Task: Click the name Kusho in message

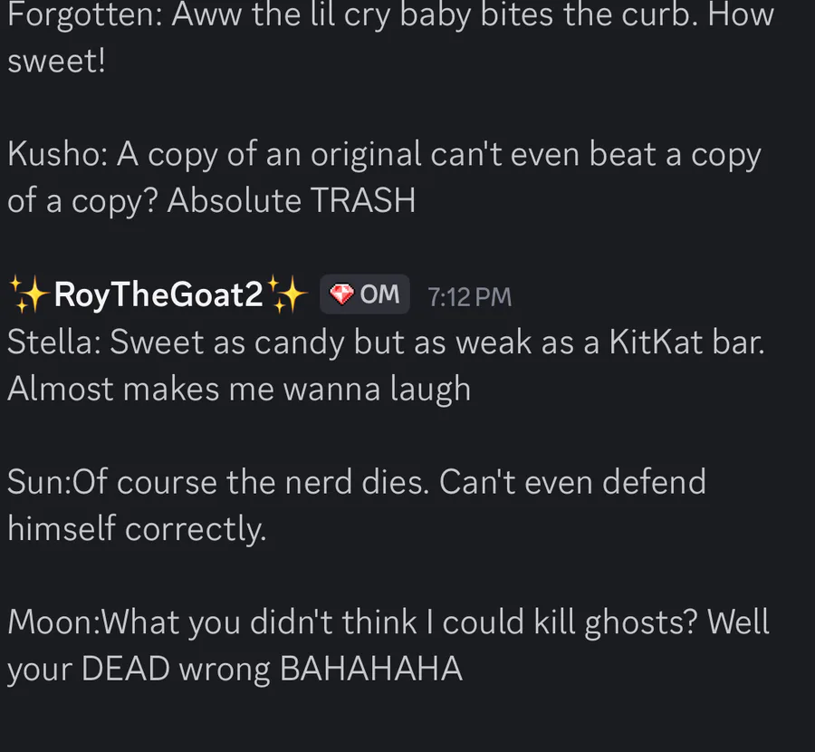Action: pos(57,154)
